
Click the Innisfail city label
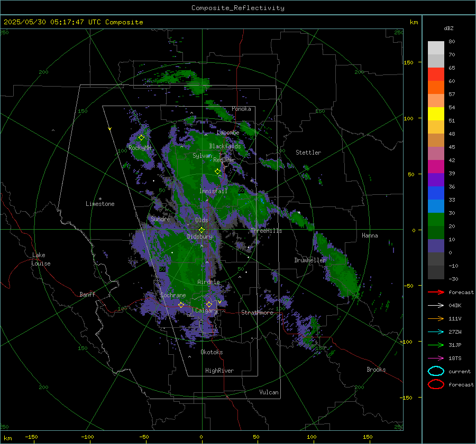pyautogui.click(x=213, y=191)
